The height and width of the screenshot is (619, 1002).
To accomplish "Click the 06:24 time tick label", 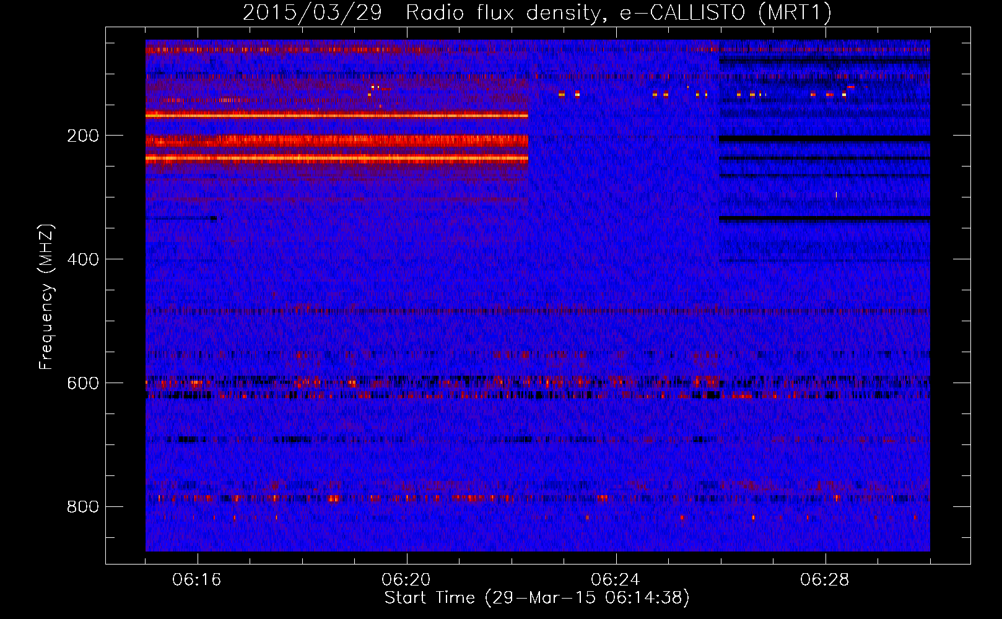I will pyautogui.click(x=616, y=580).
